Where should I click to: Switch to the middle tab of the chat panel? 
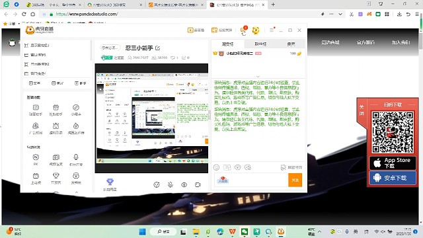point(260,44)
